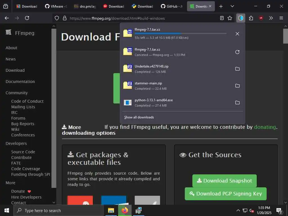Click Download PGP Signing Key button
The height and width of the screenshot is (216, 288).
226,194
